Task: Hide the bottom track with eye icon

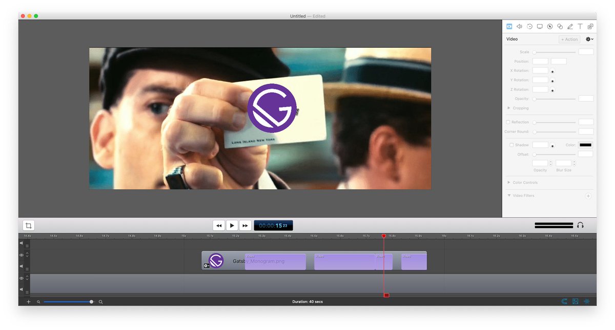Action: [22, 278]
